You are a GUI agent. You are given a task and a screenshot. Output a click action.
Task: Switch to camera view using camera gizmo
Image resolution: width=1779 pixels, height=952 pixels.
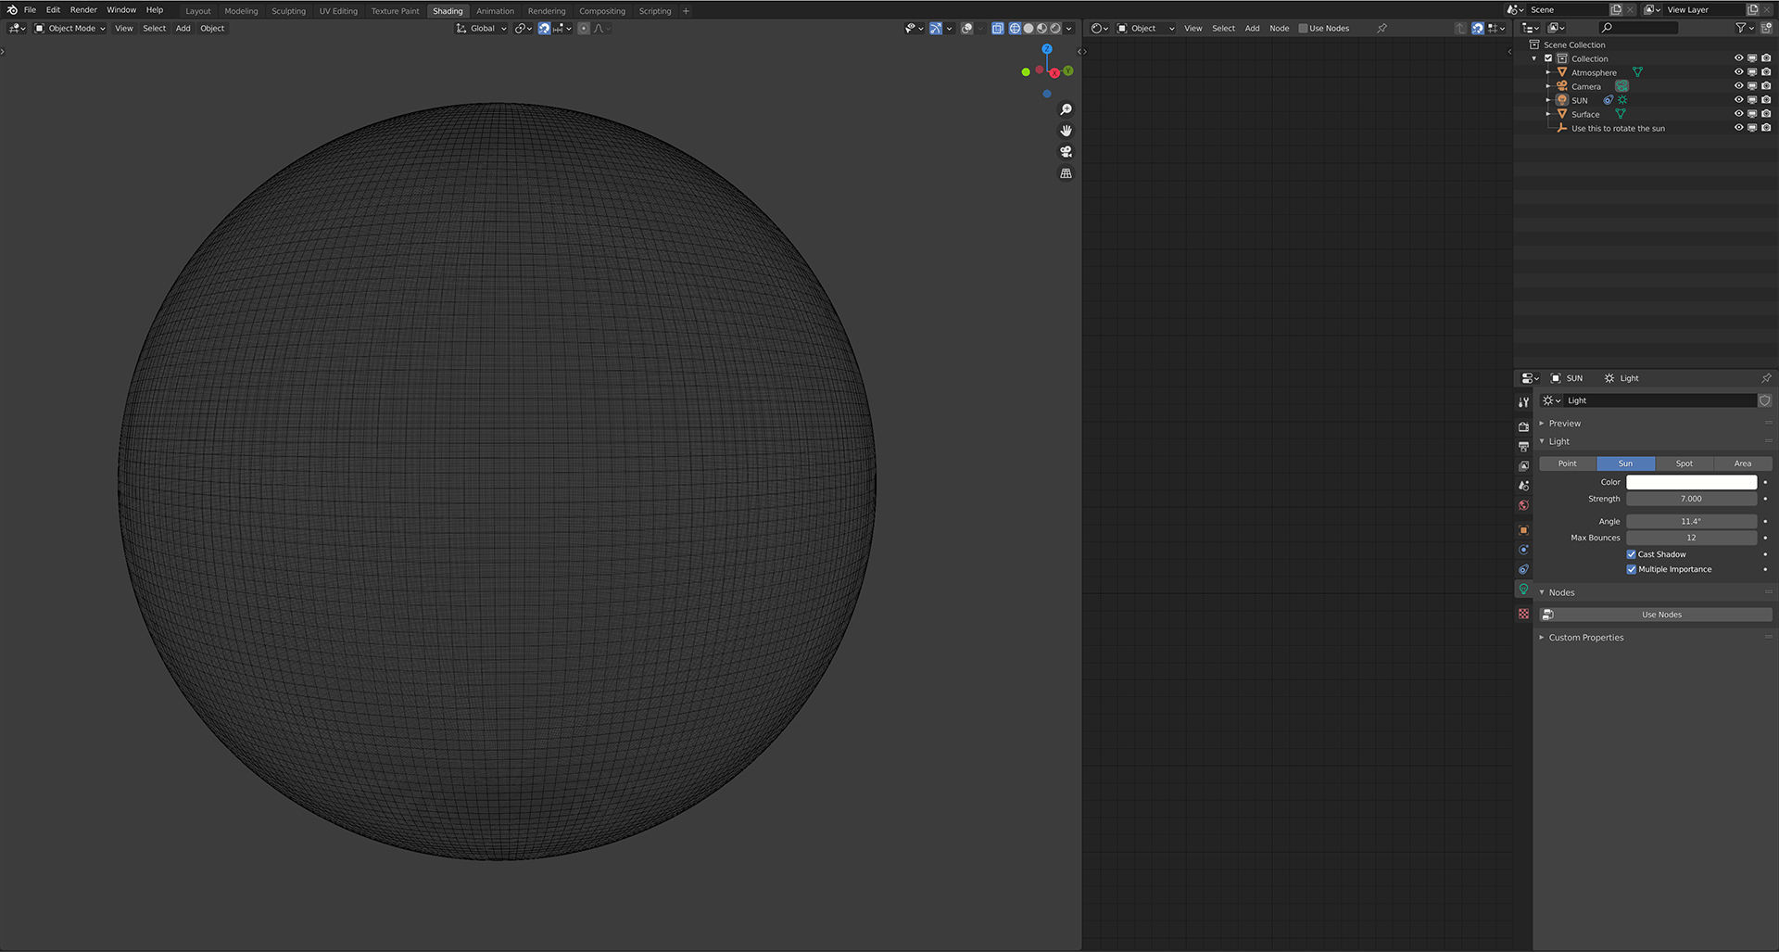point(1066,152)
